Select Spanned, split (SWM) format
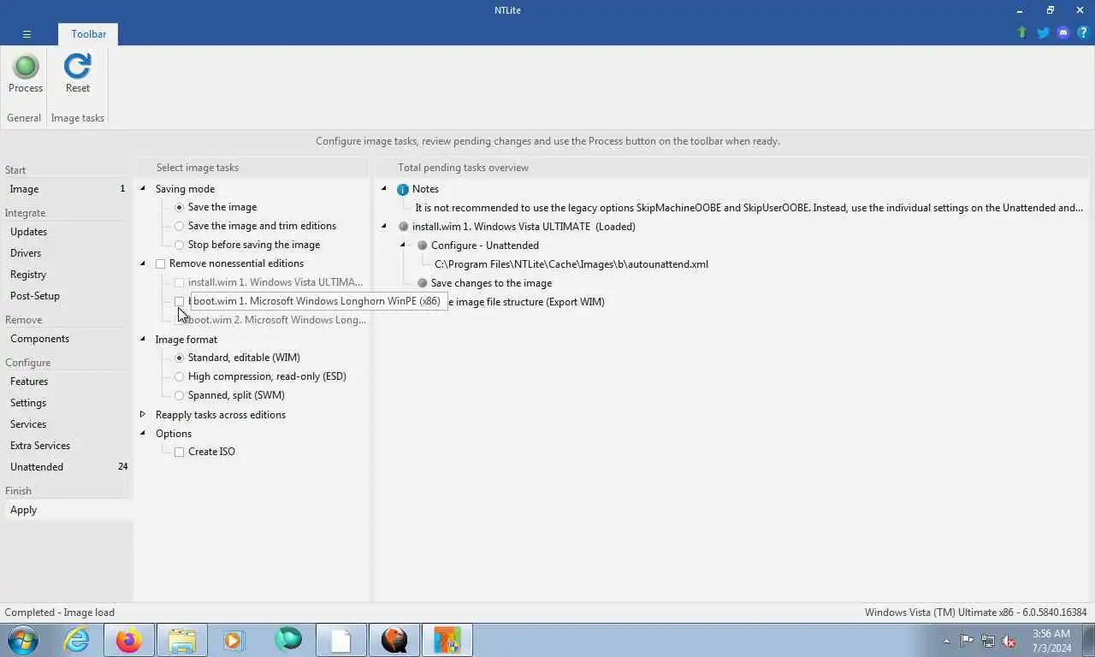 179,395
